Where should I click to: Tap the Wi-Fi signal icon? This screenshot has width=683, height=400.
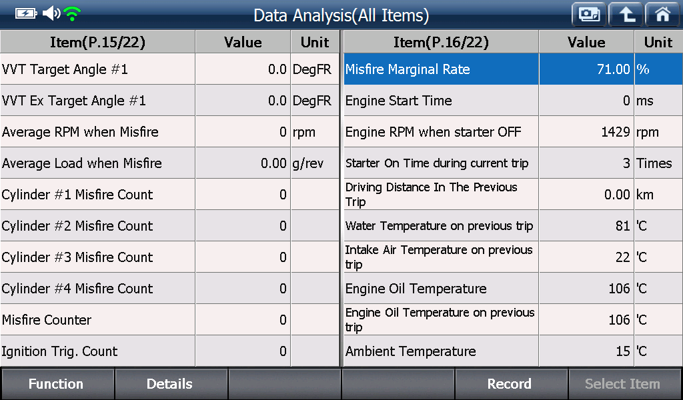[72, 13]
